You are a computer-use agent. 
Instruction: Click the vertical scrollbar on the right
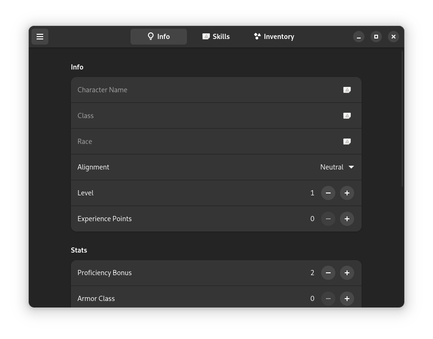coord(402,119)
